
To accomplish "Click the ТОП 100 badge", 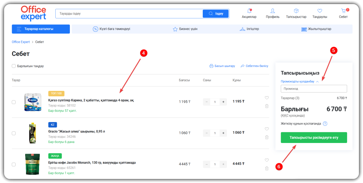I will pyautogui.click(x=56, y=93).
